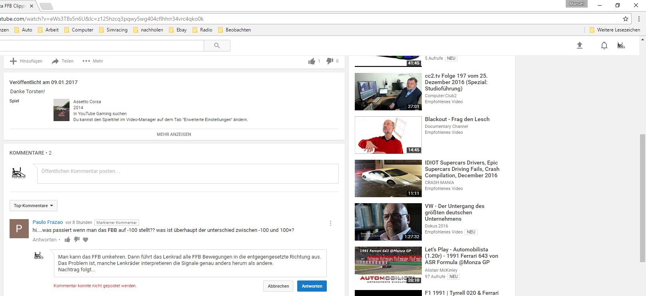Click the YouTube search magnifier button
Screen dimensions: 646x296
pos(217,45)
